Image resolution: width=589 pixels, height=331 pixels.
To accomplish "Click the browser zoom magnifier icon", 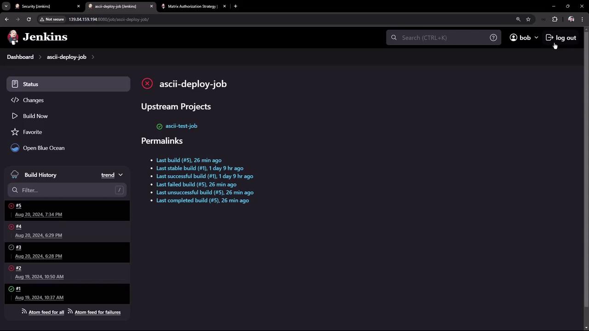I will (x=518, y=19).
